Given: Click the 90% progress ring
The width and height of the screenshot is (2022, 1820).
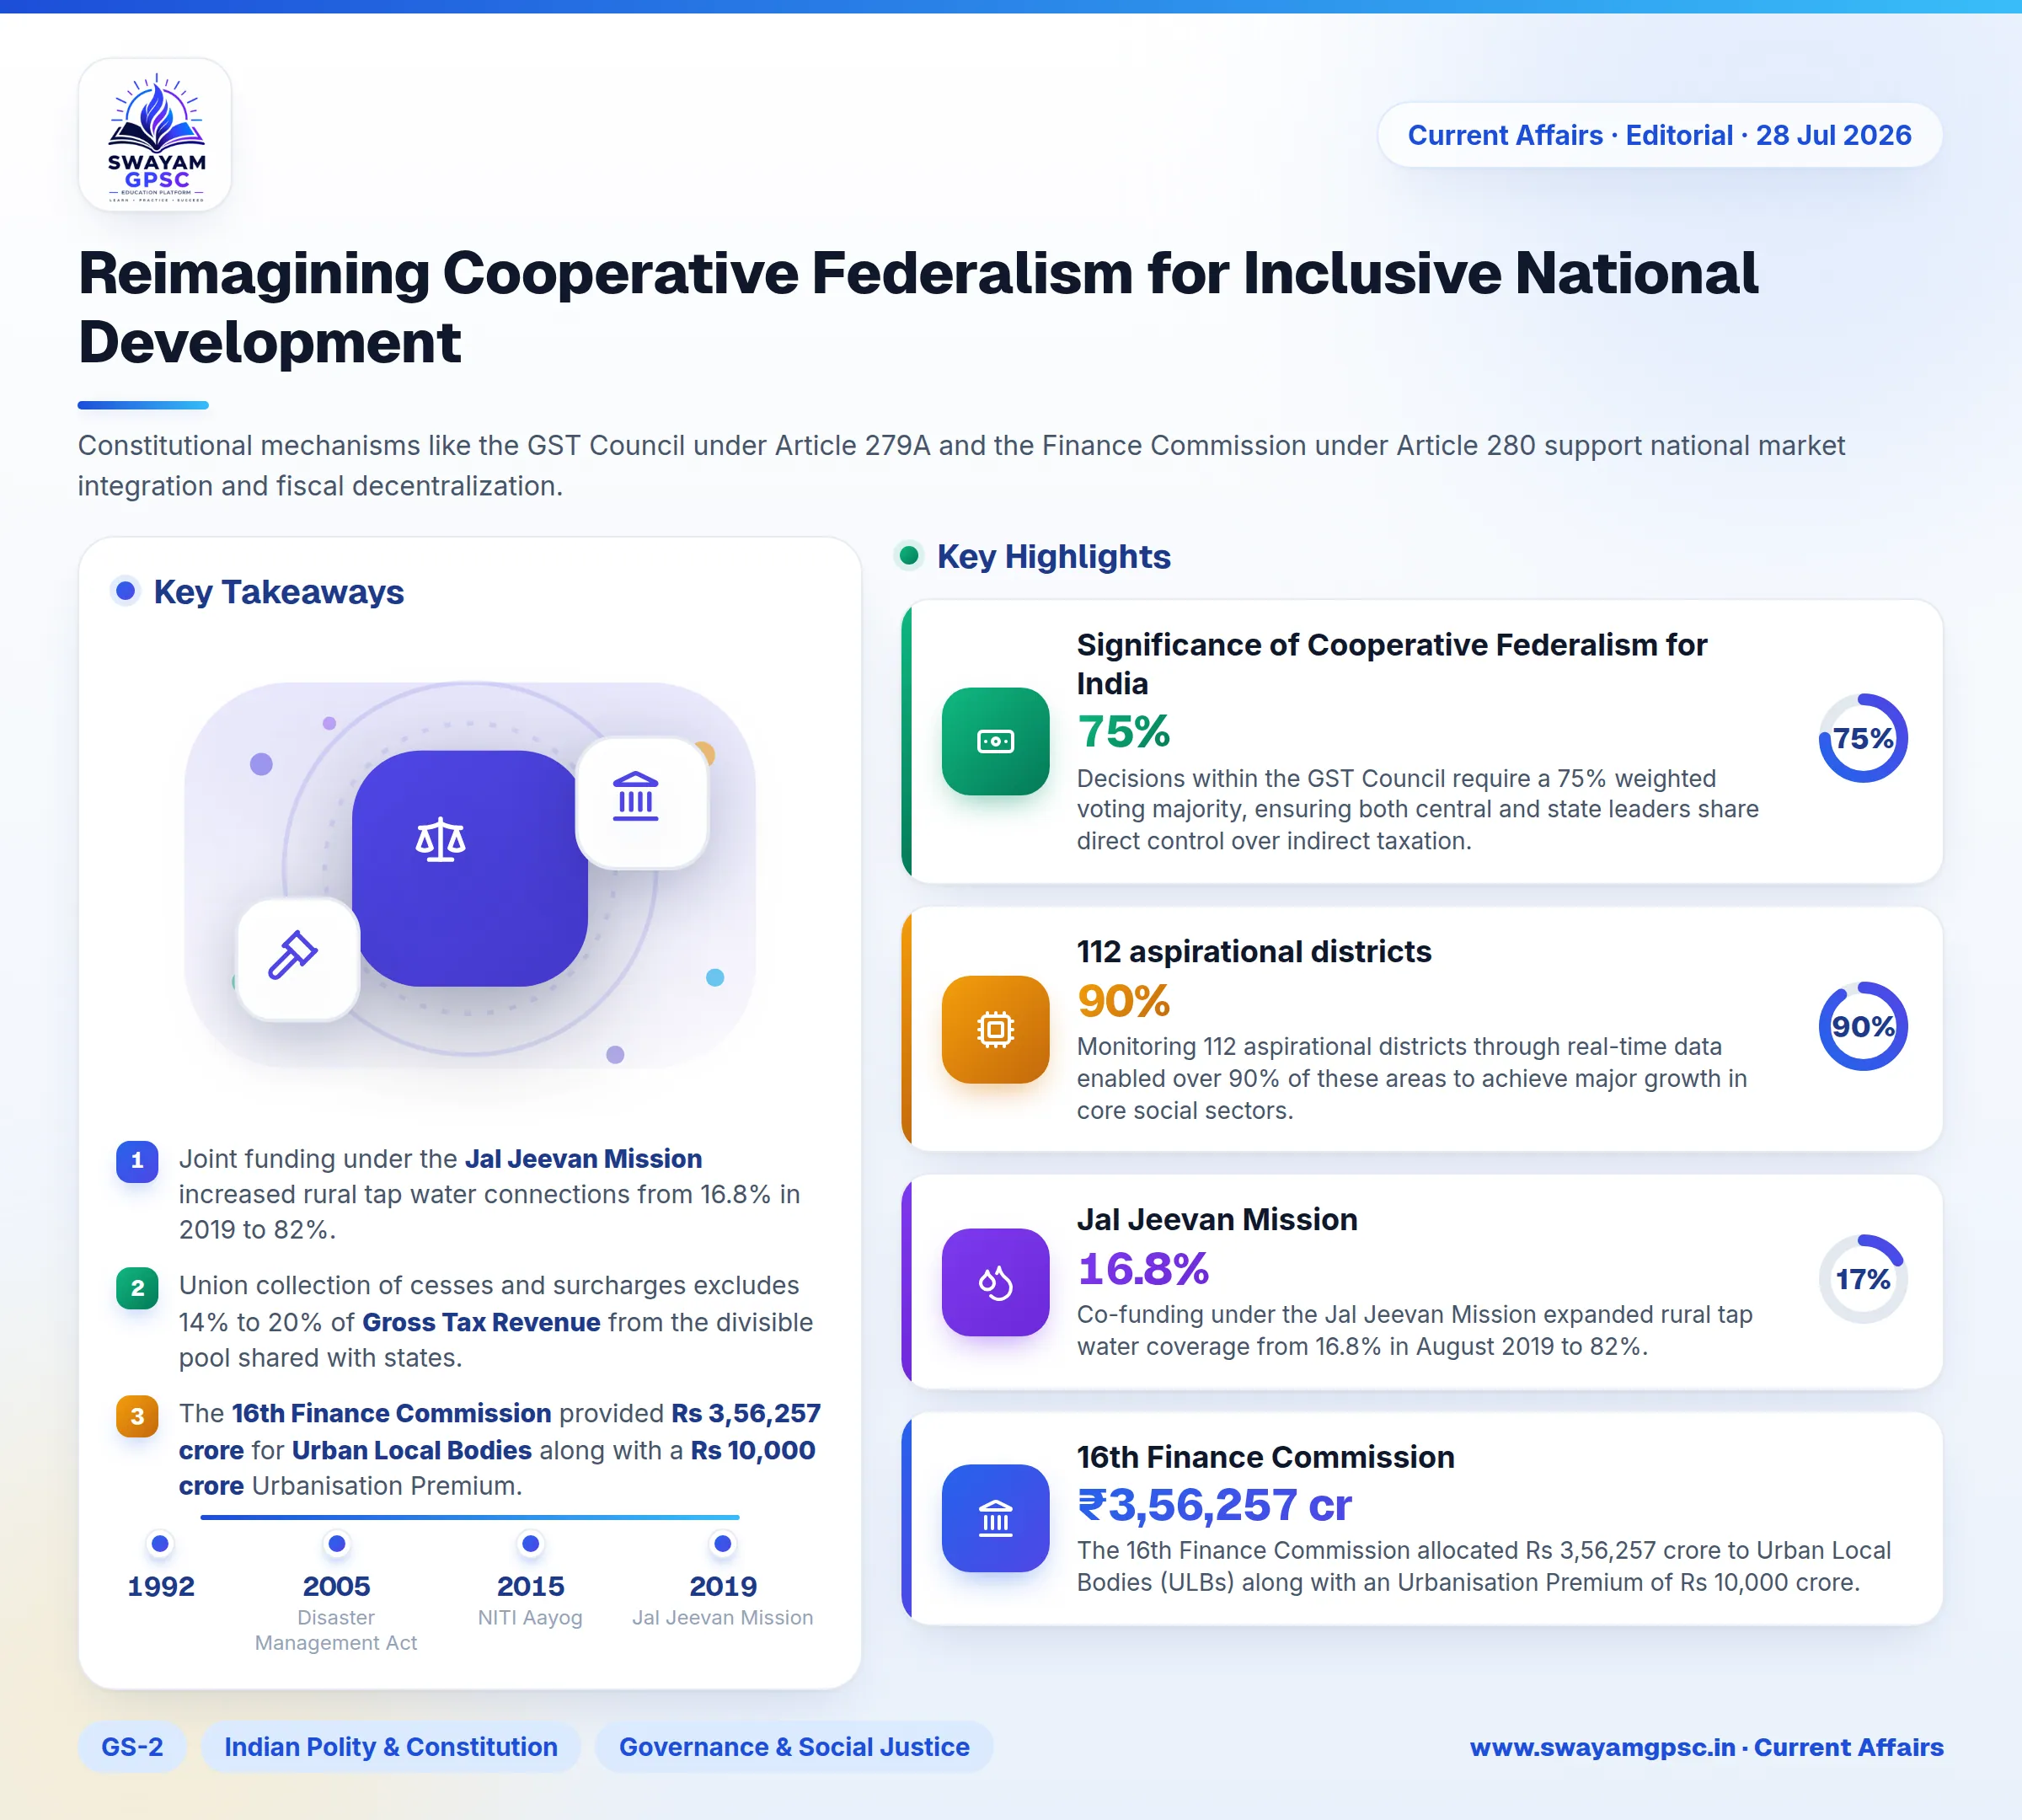Looking at the screenshot, I should click(x=1863, y=1026).
